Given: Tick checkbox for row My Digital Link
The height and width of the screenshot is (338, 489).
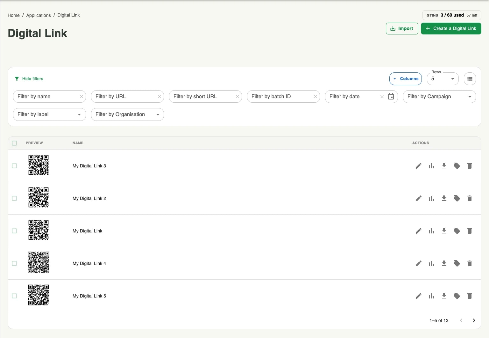Looking at the screenshot, I should coord(14,231).
